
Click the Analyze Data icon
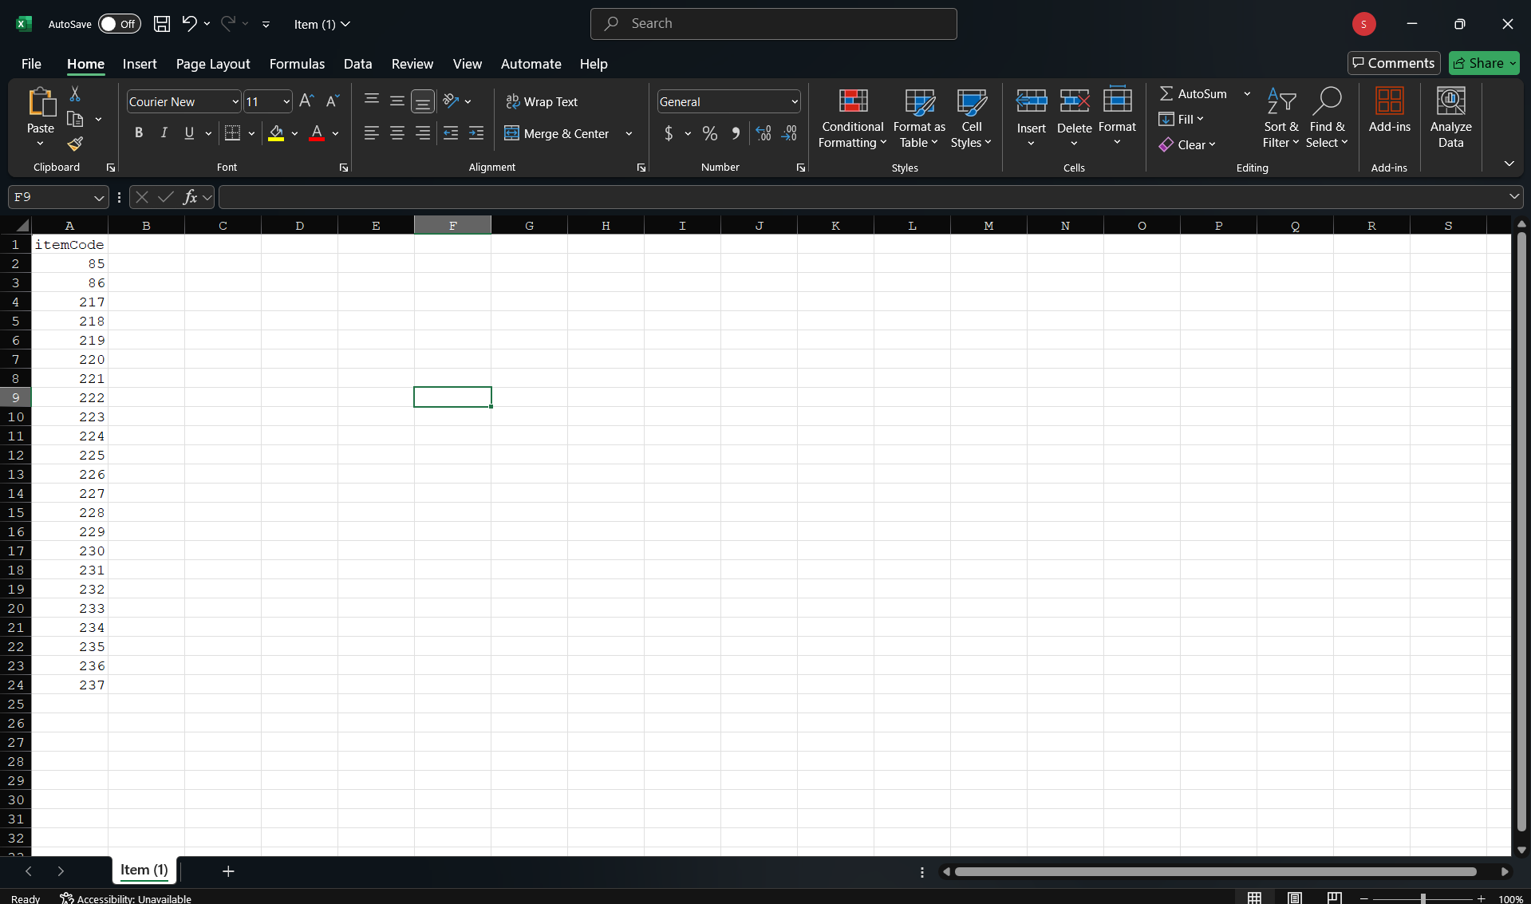[x=1450, y=118]
